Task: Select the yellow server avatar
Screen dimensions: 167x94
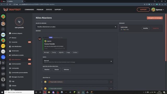Action: [x=3, y=46]
